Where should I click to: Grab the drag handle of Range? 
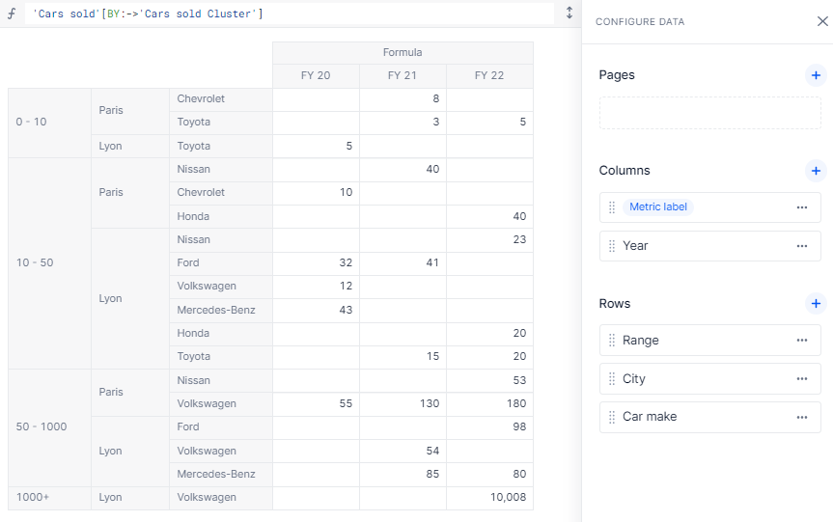612,341
